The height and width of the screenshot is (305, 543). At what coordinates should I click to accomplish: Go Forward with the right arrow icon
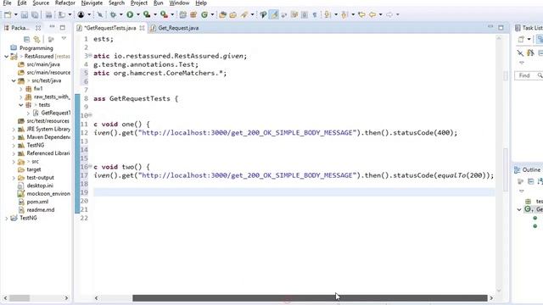[389, 14]
